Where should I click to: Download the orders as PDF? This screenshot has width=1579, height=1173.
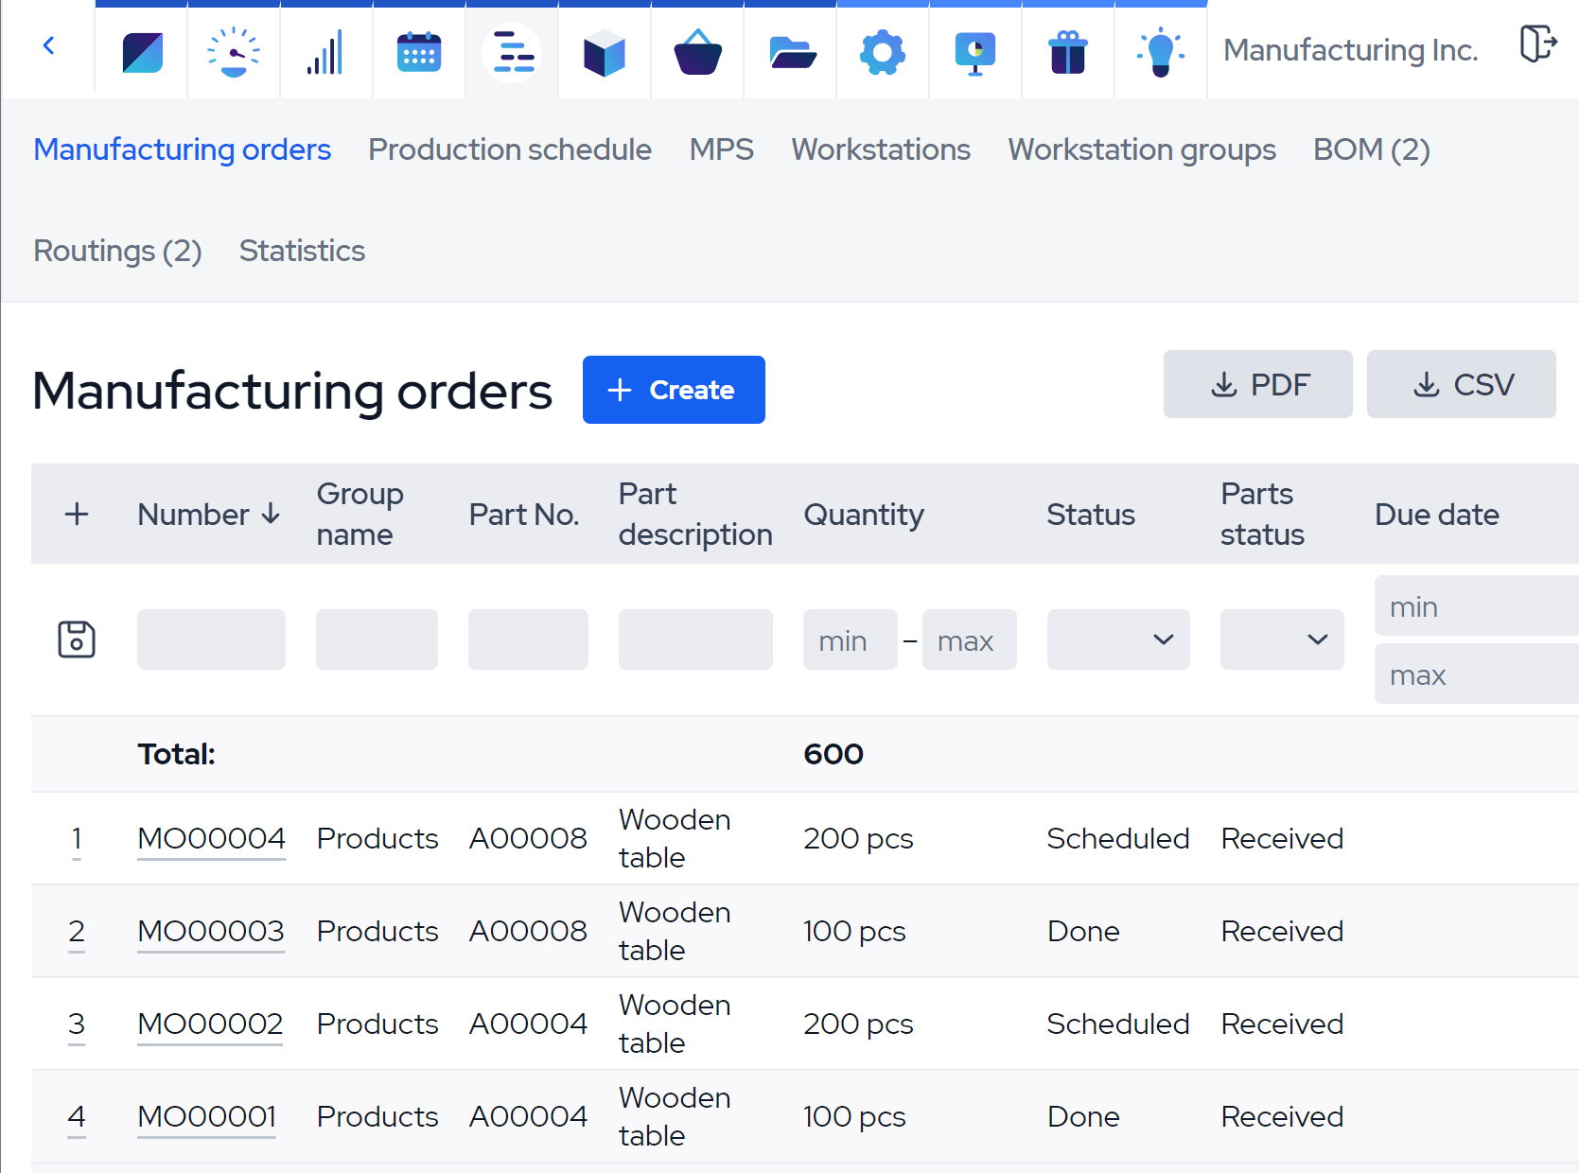(1257, 384)
